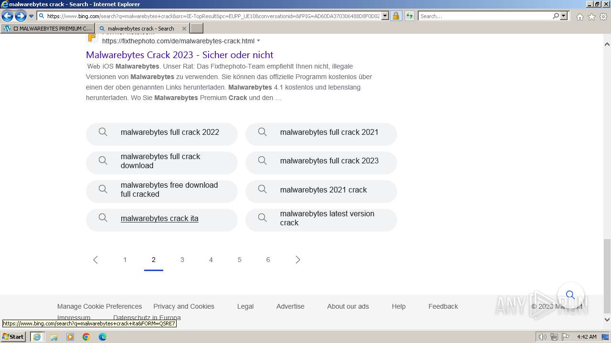
Task: Open the search provider dropdown arrow
Action: [x=564, y=16]
